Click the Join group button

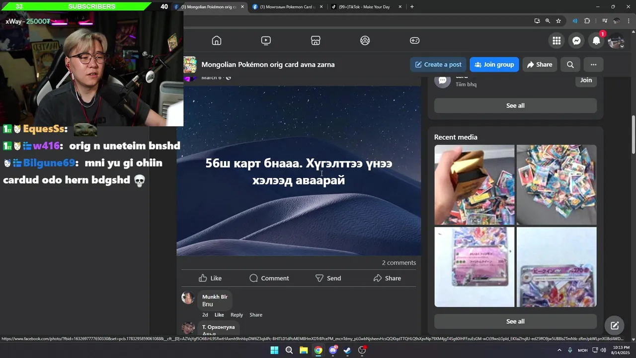tap(494, 65)
